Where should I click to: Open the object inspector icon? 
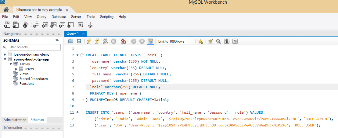point(26,25)
